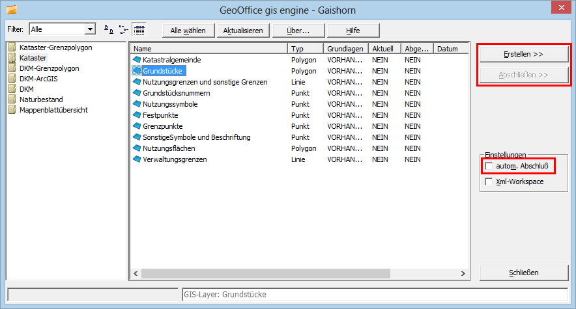Select the Mappenblattübersicht tree entry
Image resolution: width=576 pixels, height=309 pixels.
pyautogui.click(x=53, y=109)
